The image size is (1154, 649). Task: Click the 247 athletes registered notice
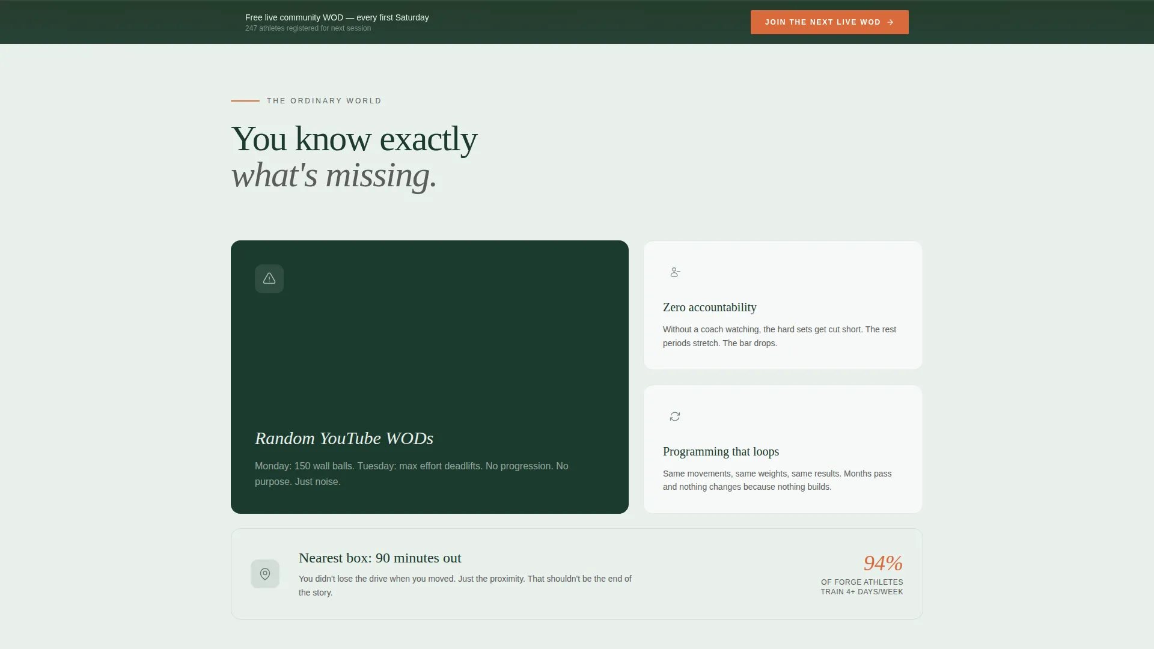[308, 28]
